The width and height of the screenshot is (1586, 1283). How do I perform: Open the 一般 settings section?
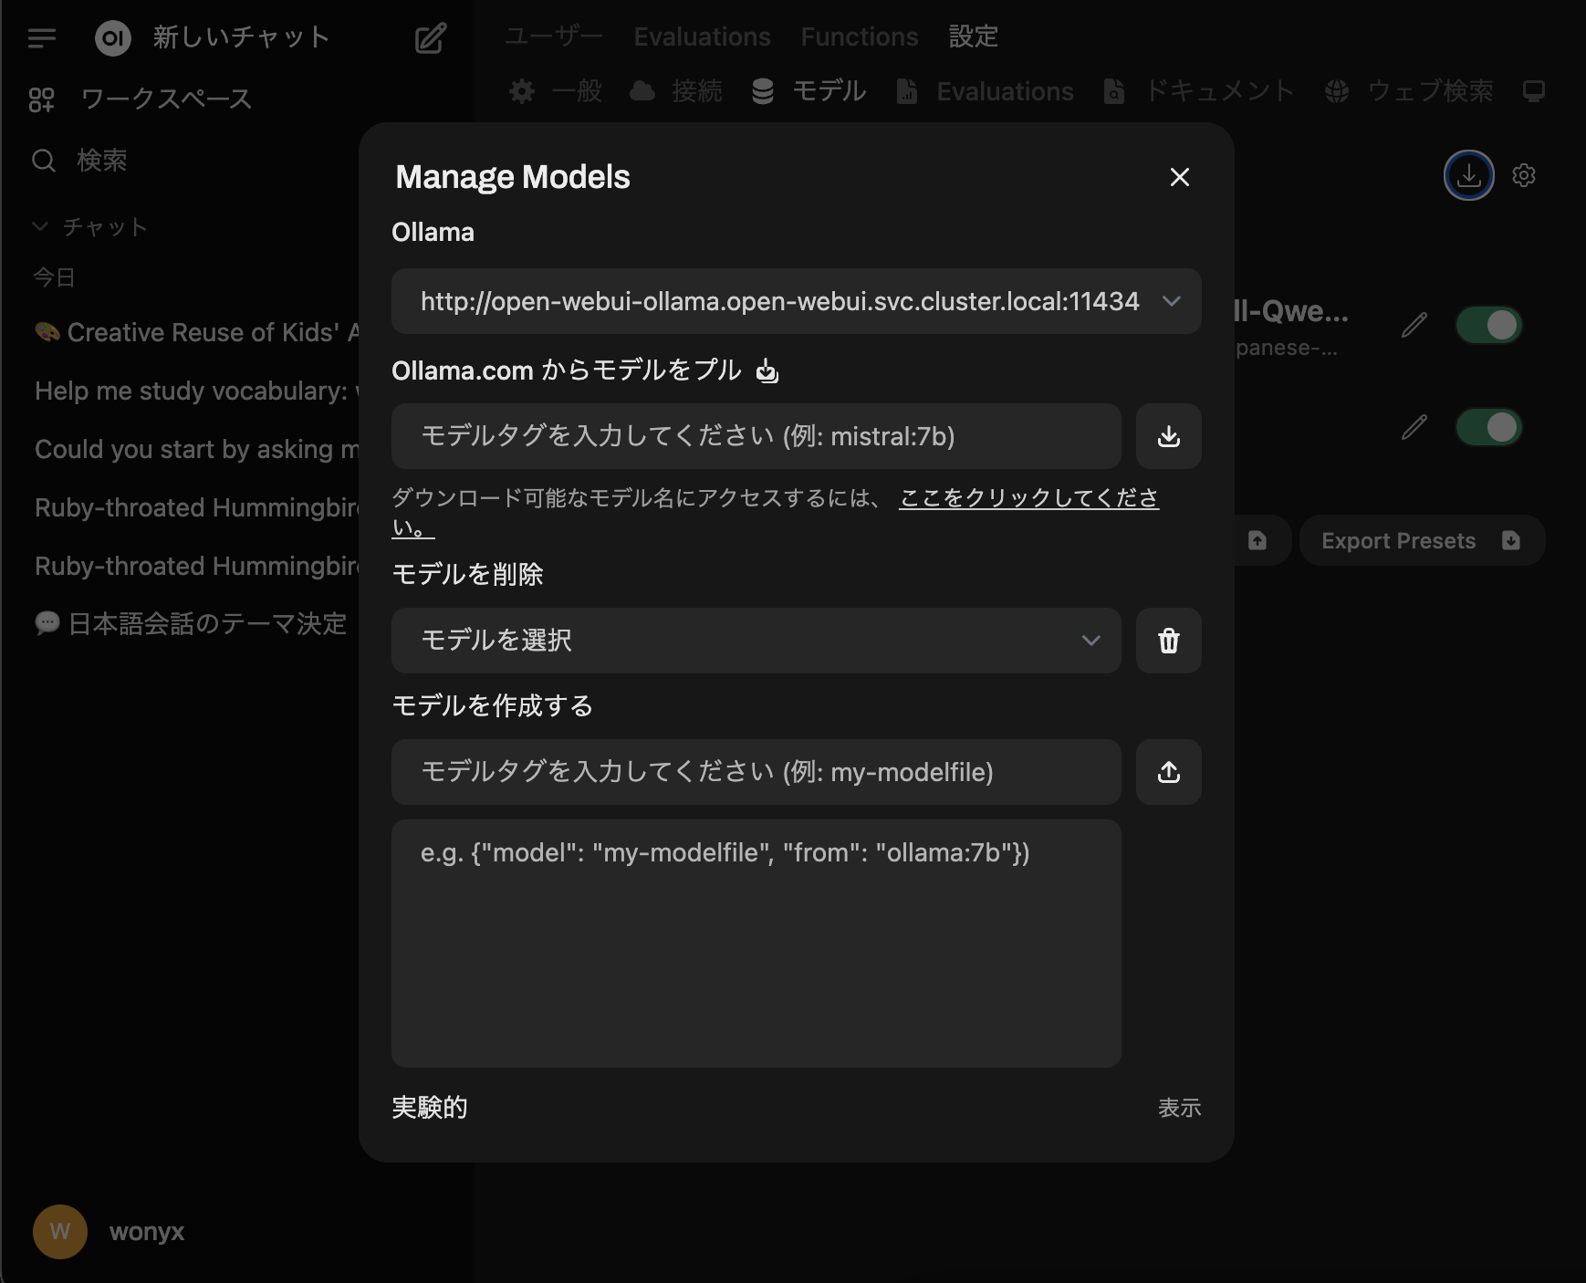pos(556,91)
